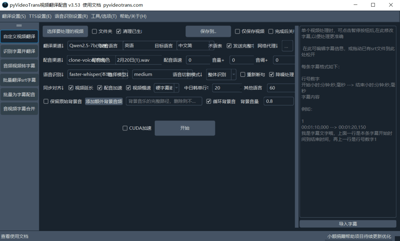Click the 开始 start button

(x=185, y=128)
